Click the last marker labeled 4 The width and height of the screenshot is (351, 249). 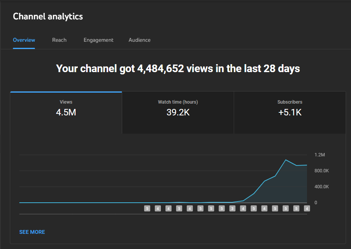pyautogui.click(x=307, y=208)
